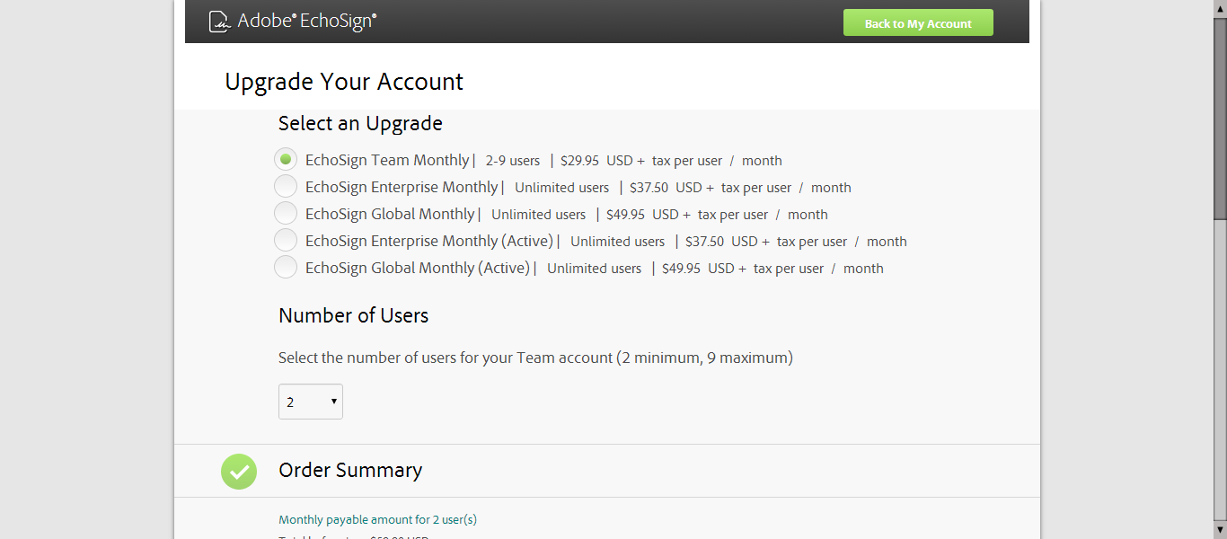
Task: Click the browser scrollbar up arrow
Action: (x=1220, y=8)
